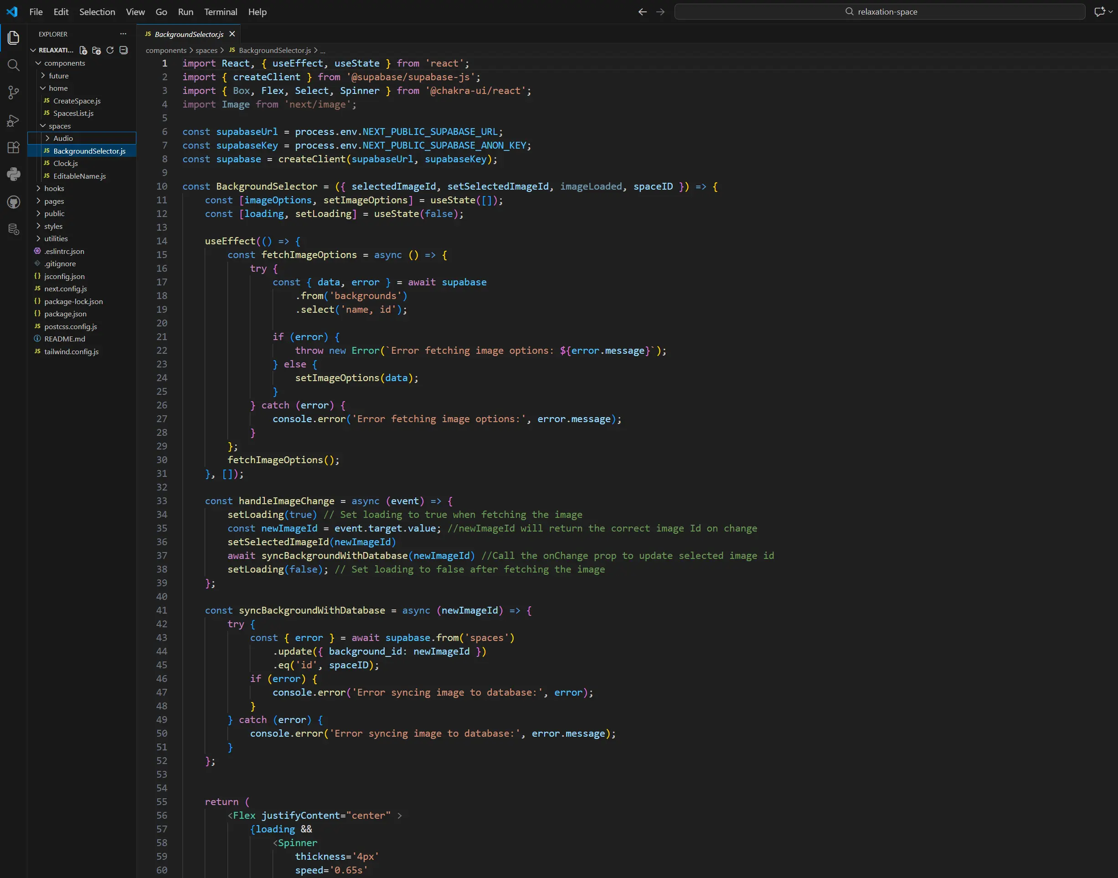Image resolution: width=1118 pixels, height=878 pixels.
Task: Open the GitHub activity bar icon
Action: (x=13, y=202)
